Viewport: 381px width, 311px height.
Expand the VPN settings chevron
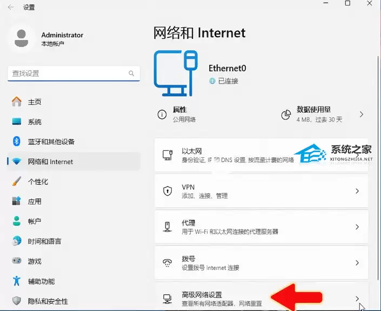pyautogui.click(x=357, y=191)
